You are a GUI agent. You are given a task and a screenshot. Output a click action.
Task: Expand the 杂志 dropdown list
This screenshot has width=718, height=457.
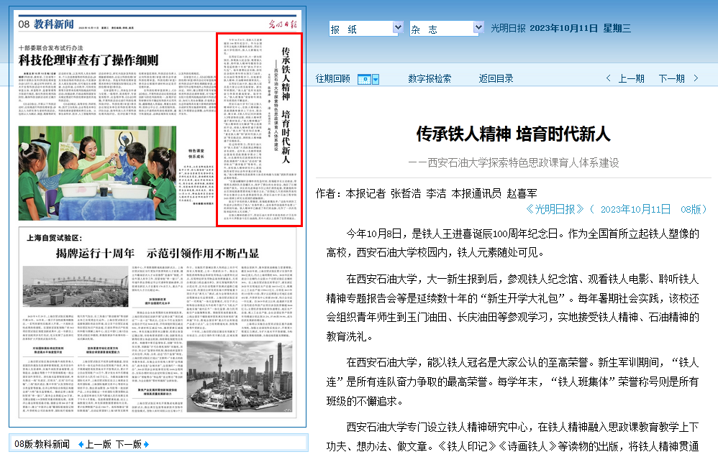478,28
